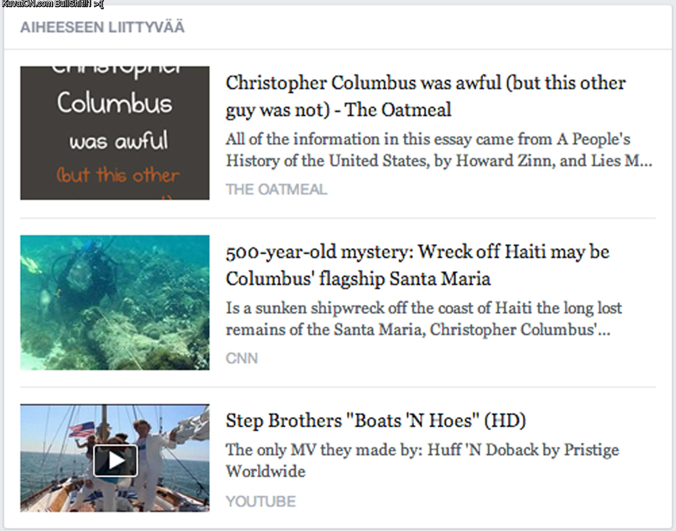This screenshot has height=531, width=676.
Task: Click the word "Columbus" in the Oatmeal thumbnail
Action: tap(114, 104)
